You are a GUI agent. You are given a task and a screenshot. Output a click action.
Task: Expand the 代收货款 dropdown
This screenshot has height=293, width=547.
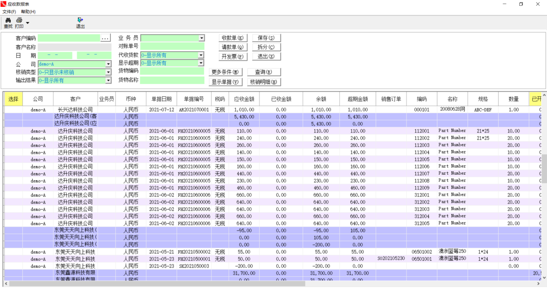coord(201,55)
